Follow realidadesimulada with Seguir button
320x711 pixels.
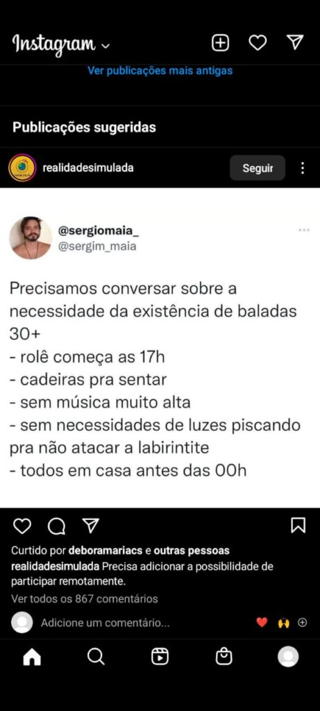click(258, 168)
